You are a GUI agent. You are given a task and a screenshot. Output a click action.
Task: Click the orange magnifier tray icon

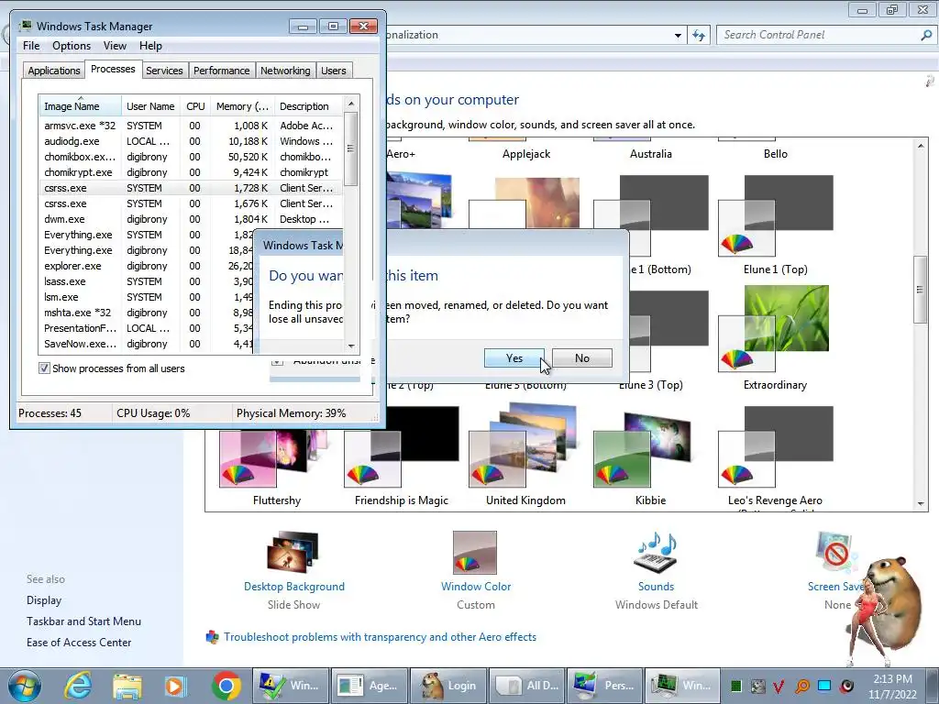(x=801, y=686)
